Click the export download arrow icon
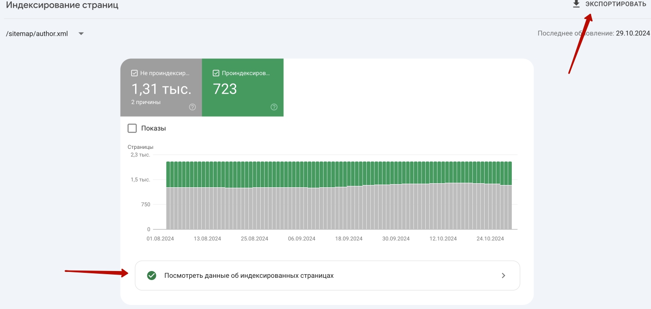The image size is (651, 309). click(576, 4)
